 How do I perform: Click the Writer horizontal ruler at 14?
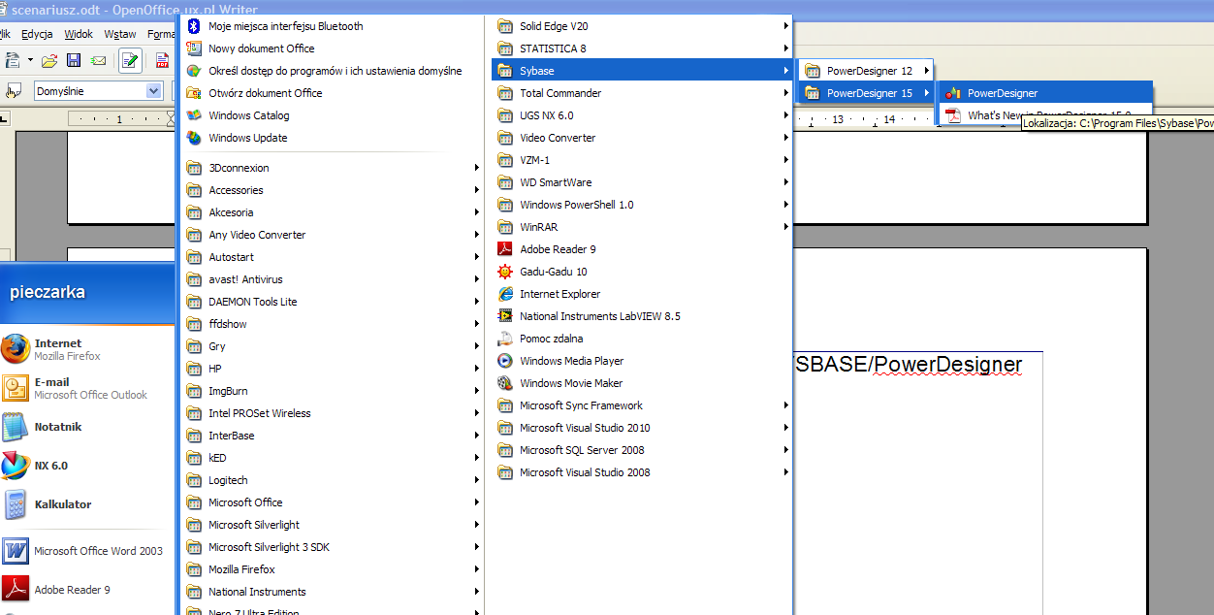889,119
